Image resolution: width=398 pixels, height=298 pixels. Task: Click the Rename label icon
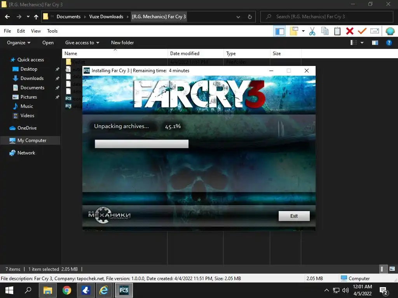[375, 31]
